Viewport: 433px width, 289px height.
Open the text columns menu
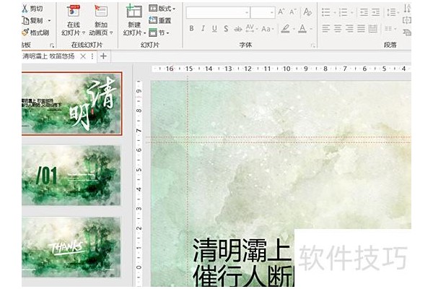pos(390,28)
